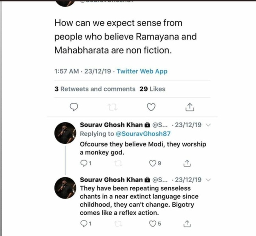Like the main tweet
This screenshot has height=236, width=256.
[x=151, y=107]
